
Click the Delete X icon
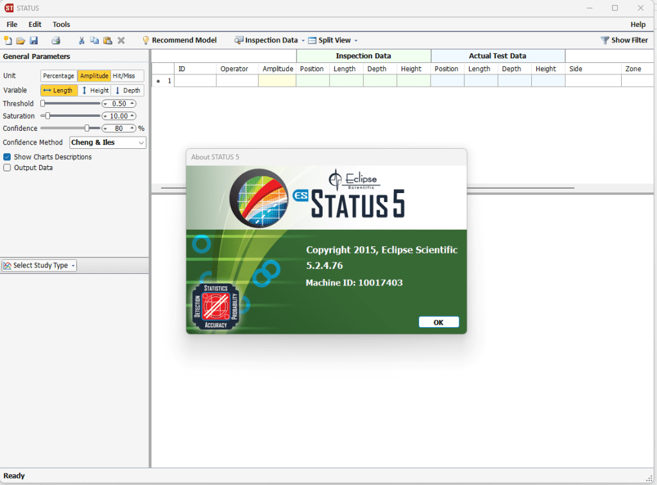121,40
